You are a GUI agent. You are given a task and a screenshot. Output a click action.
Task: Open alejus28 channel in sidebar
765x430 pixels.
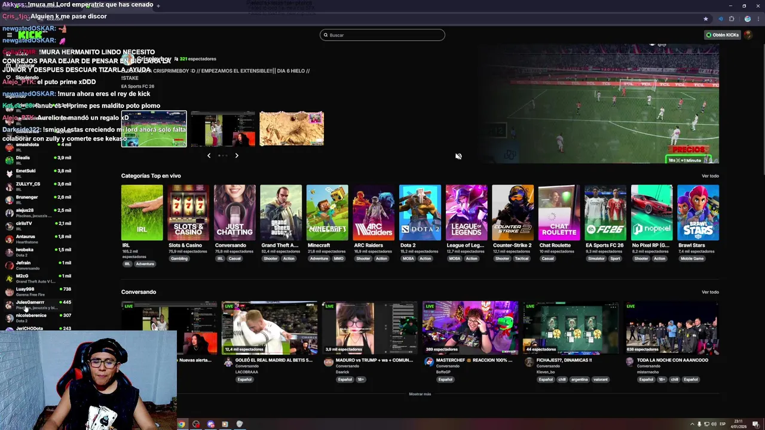tap(38, 213)
